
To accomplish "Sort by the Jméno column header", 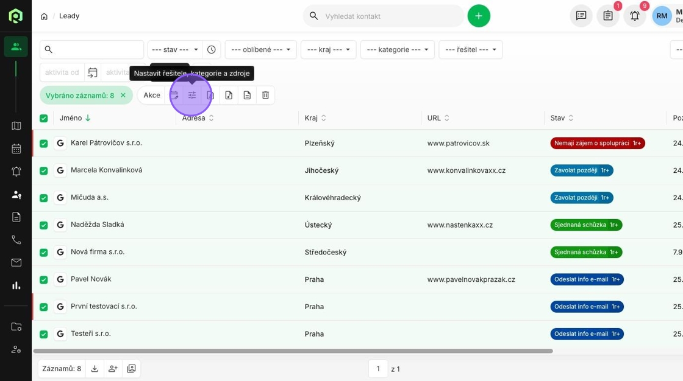I will click(75, 118).
